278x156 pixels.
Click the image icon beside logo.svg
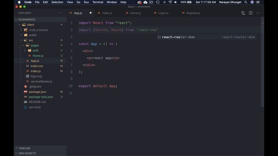coord(27,76)
